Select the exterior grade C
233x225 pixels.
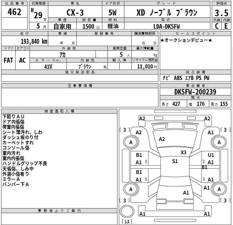click(x=217, y=26)
